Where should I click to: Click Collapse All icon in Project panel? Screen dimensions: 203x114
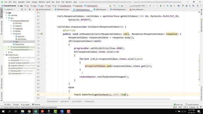point(25,9)
